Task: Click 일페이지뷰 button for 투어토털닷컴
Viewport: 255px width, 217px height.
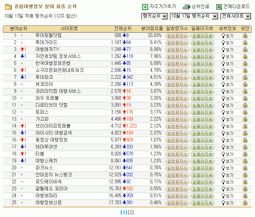Action: (202, 36)
